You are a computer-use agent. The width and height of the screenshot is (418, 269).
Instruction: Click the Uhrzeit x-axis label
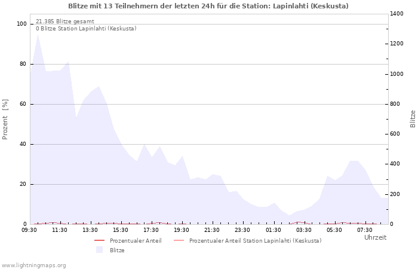(x=375, y=237)
